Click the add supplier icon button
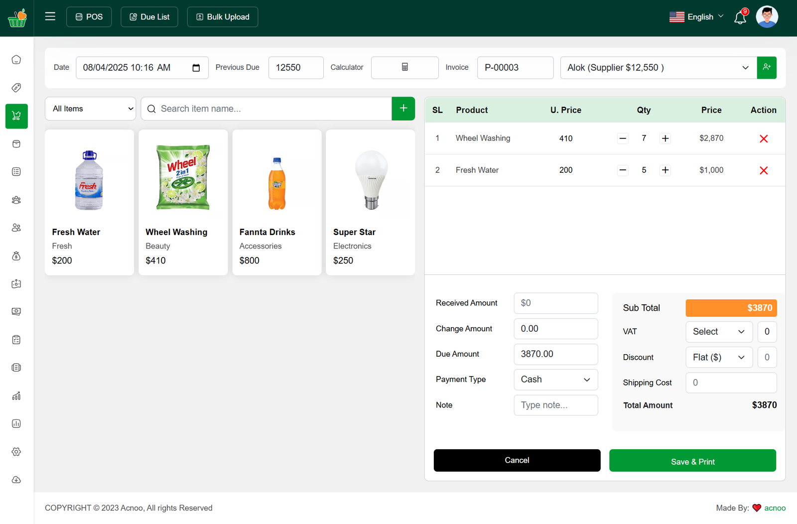The image size is (797, 524). 767,67
